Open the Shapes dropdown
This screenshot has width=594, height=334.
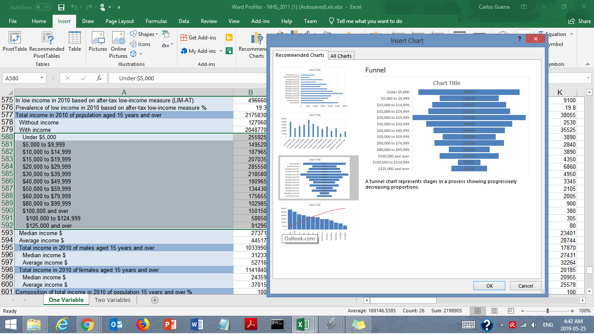tap(144, 34)
